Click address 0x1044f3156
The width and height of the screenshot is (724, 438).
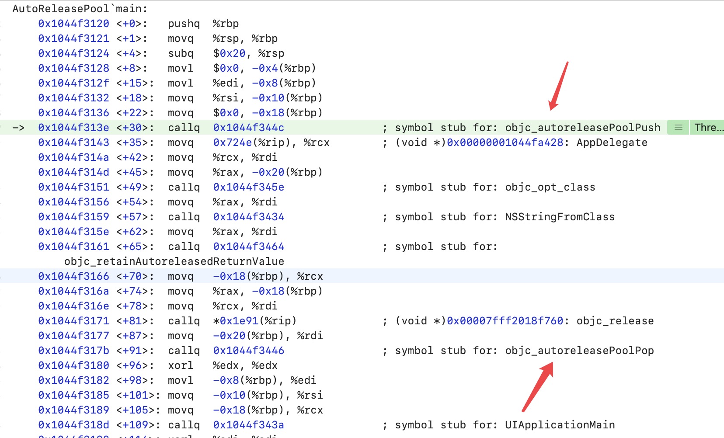pyautogui.click(x=73, y=202)
